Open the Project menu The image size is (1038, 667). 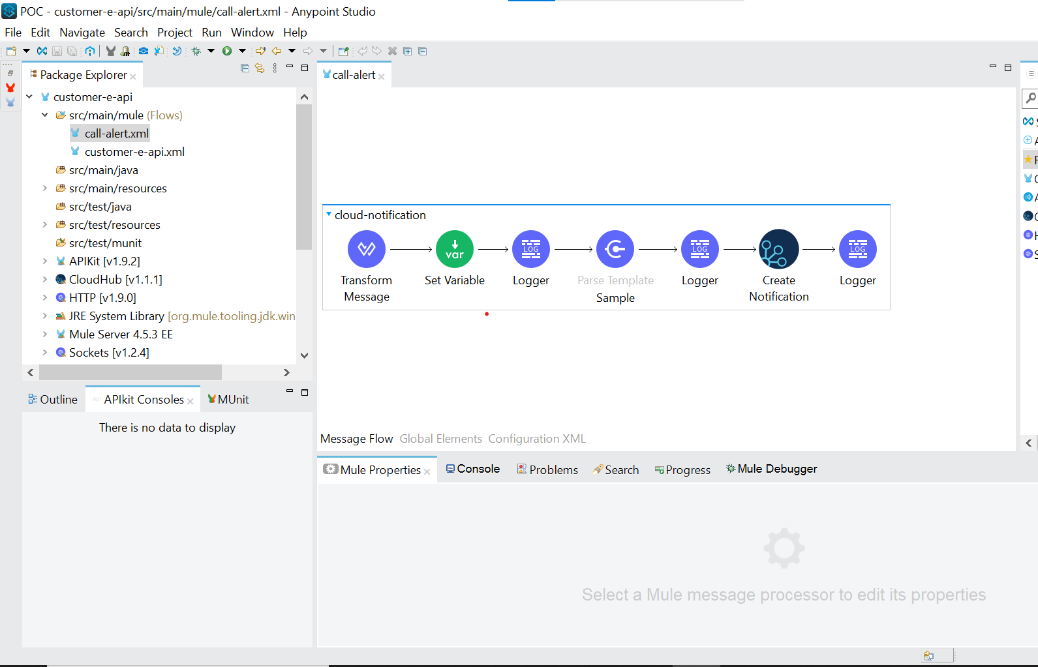click(175, 33)
